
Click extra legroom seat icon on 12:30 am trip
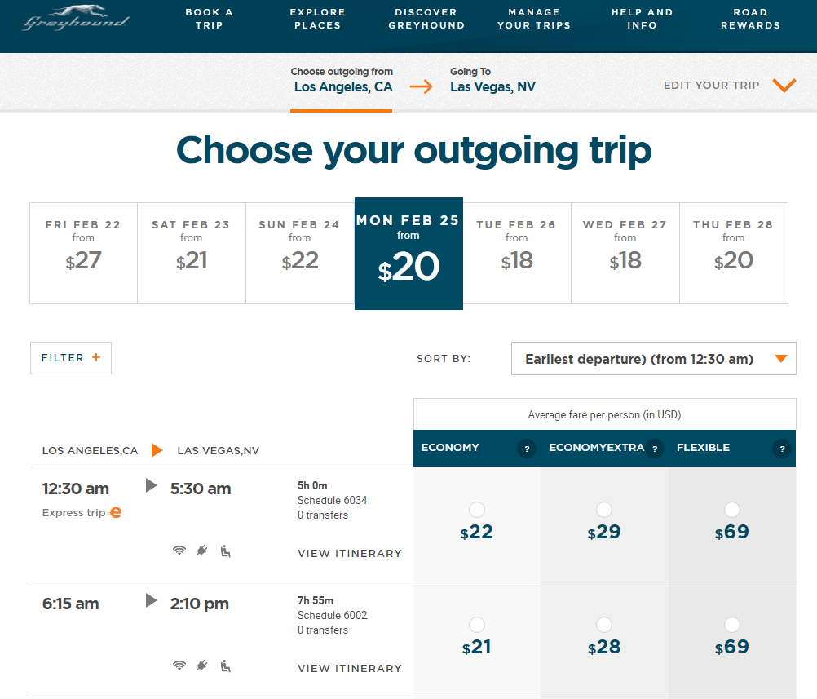[x=226, y=551]
